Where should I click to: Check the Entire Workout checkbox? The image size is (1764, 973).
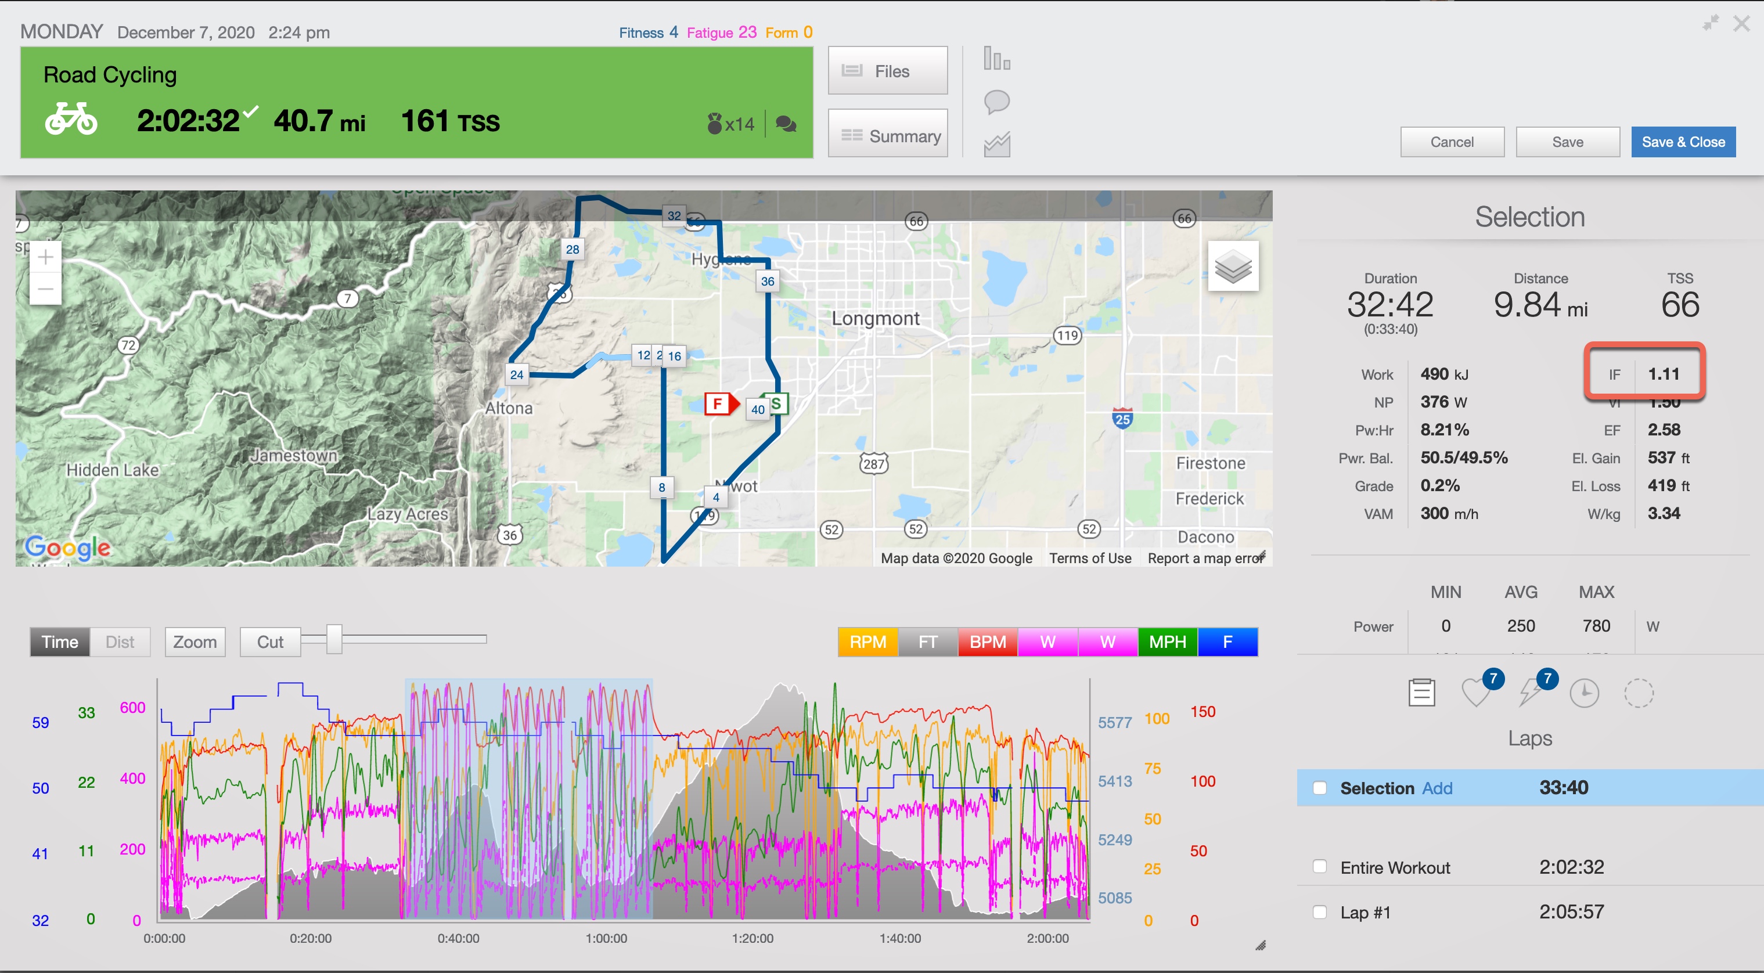[x=1320, y=867]
